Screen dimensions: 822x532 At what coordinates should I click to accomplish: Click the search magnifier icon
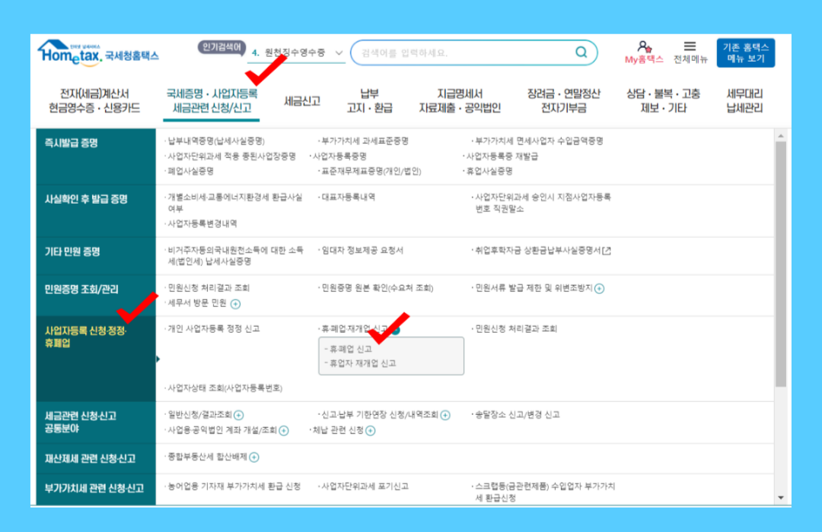point(581,53)
